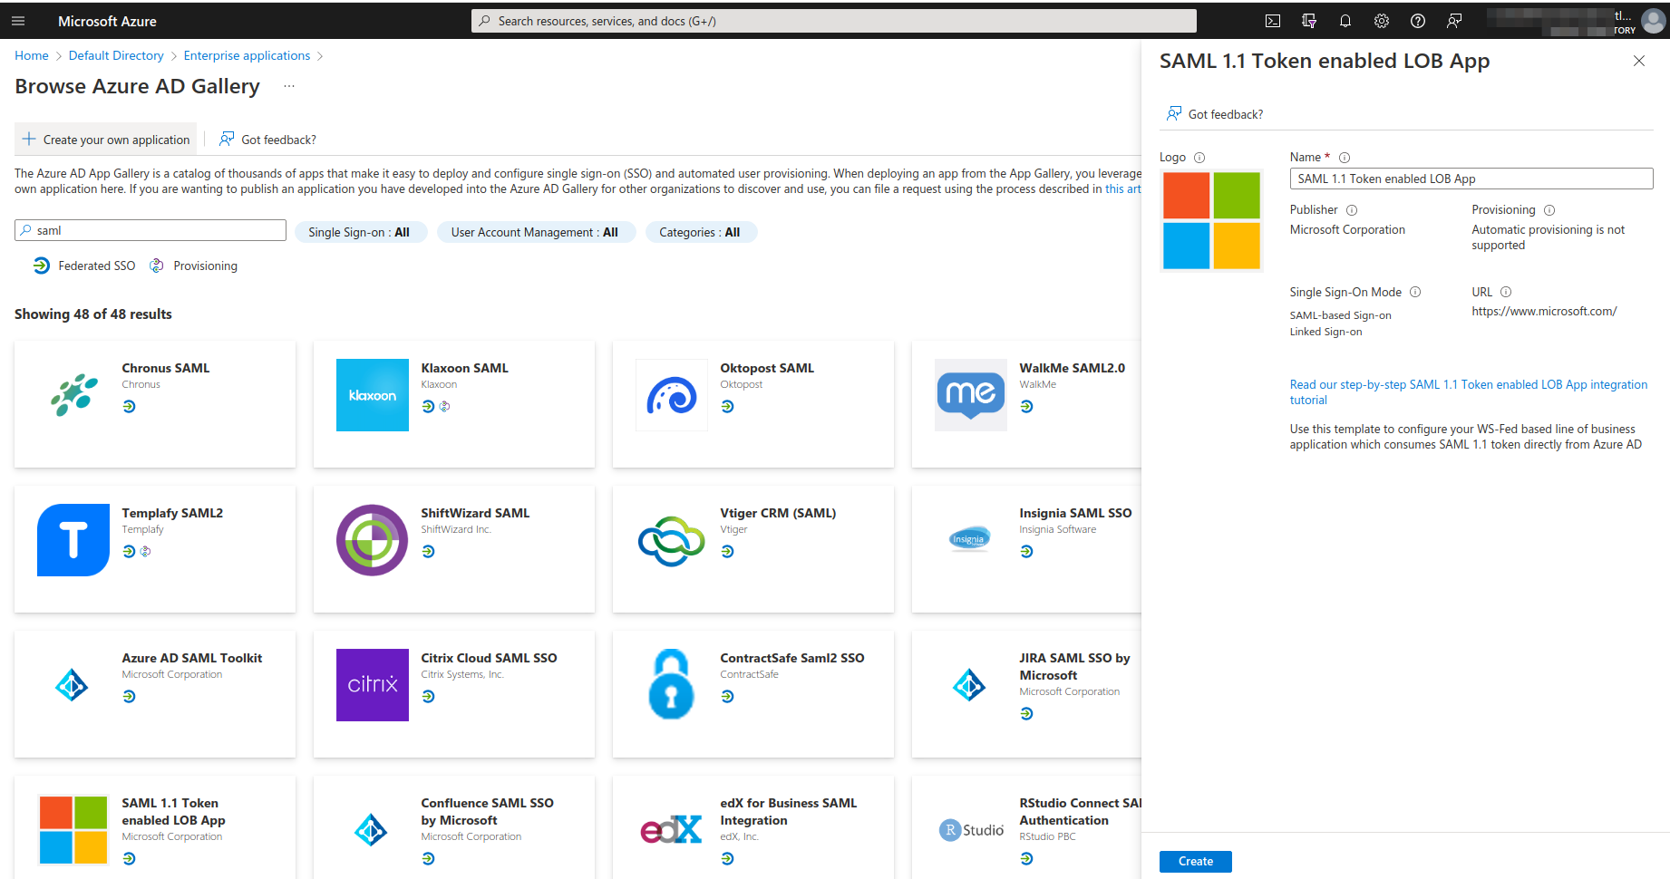
Task: Go to Home breadcrumb
Action: pos(32,55)
